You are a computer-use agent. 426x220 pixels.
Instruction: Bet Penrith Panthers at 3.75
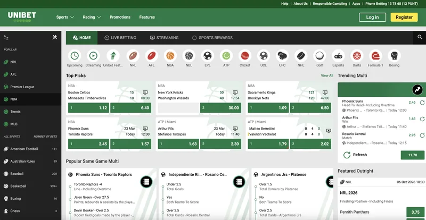pyautogui.click(x=415, y=212)
